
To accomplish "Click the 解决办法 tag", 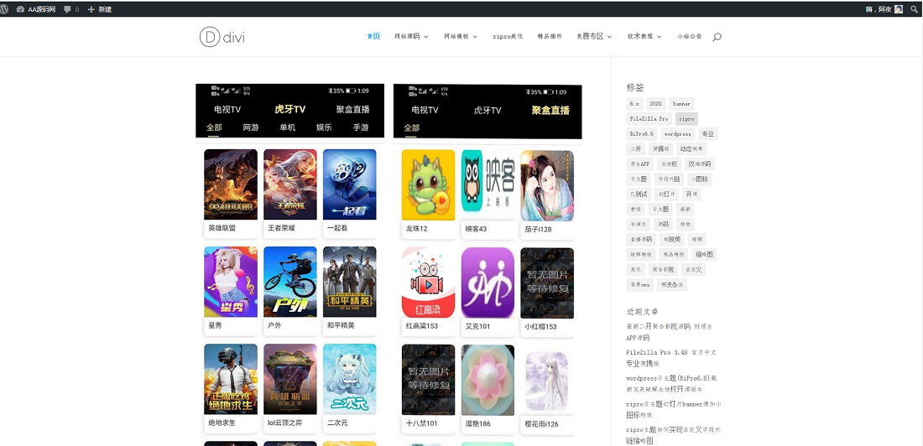I will (671, 285).
